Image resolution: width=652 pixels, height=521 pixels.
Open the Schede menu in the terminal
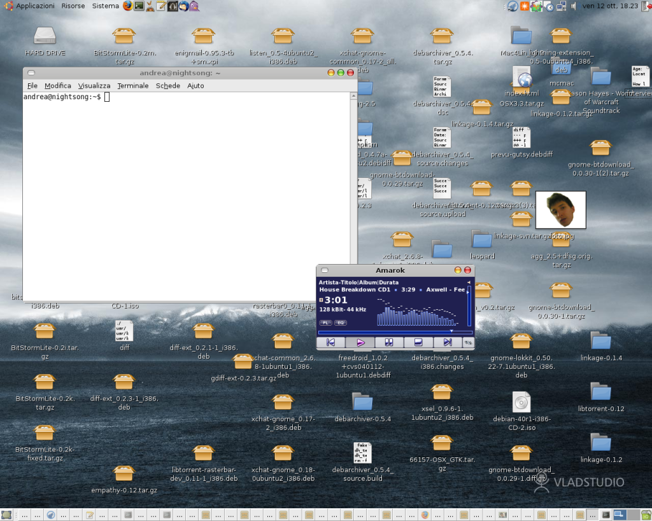click(x=167, y=85)
